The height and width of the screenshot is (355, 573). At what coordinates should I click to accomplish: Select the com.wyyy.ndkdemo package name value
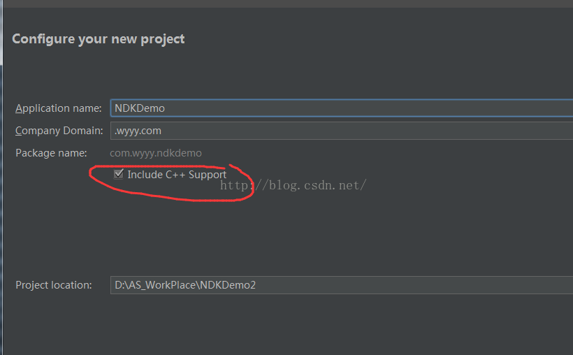156,153
